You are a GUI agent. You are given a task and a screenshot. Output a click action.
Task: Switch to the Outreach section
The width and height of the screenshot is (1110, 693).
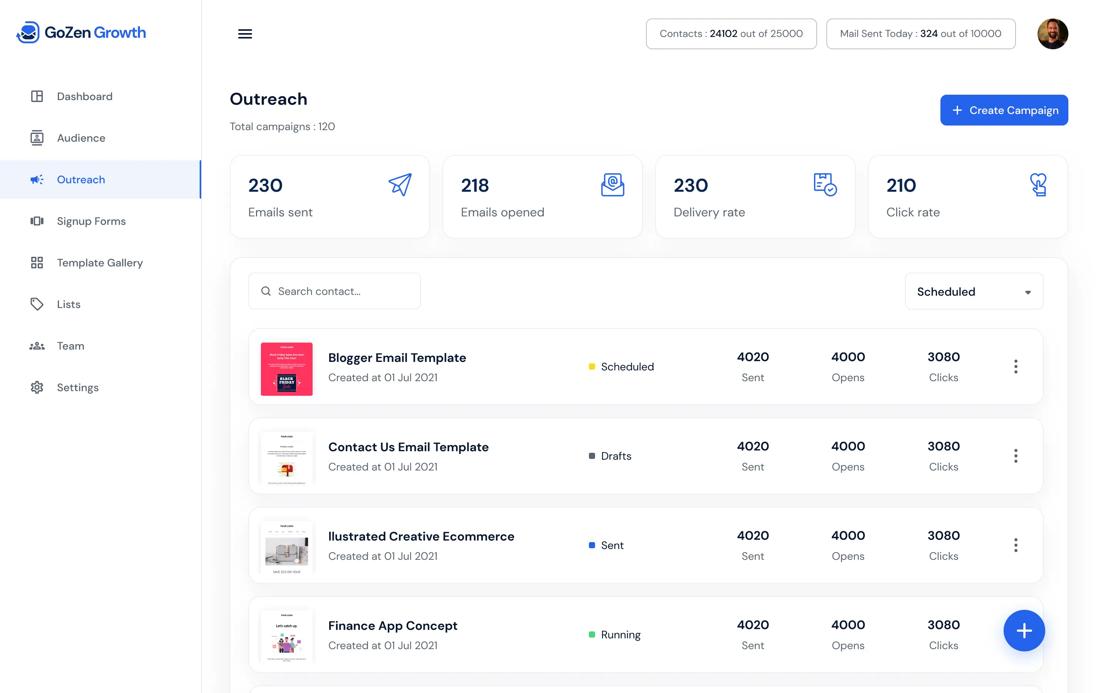pyautogui.click(x=81, y=179)
